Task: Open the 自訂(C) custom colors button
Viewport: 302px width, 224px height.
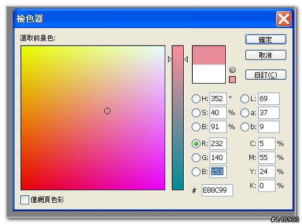Action: (x=266, y=75)
